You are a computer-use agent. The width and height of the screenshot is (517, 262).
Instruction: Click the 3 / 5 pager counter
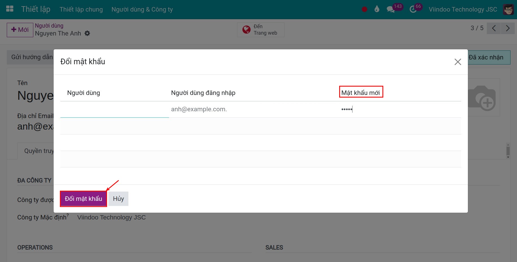(477, 28)
